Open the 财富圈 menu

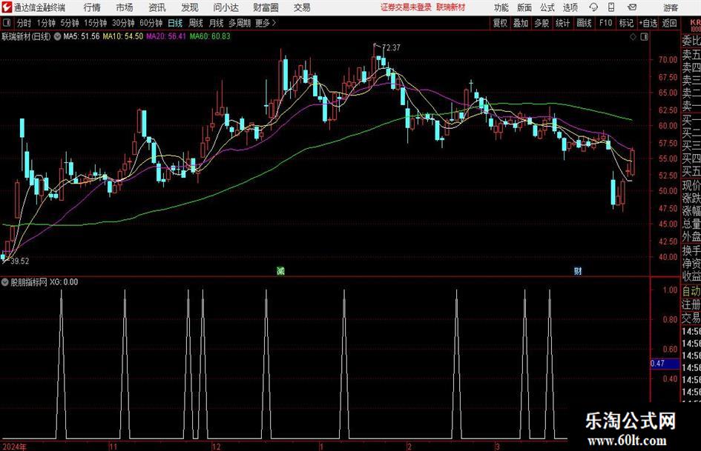[x=266, y=7]
